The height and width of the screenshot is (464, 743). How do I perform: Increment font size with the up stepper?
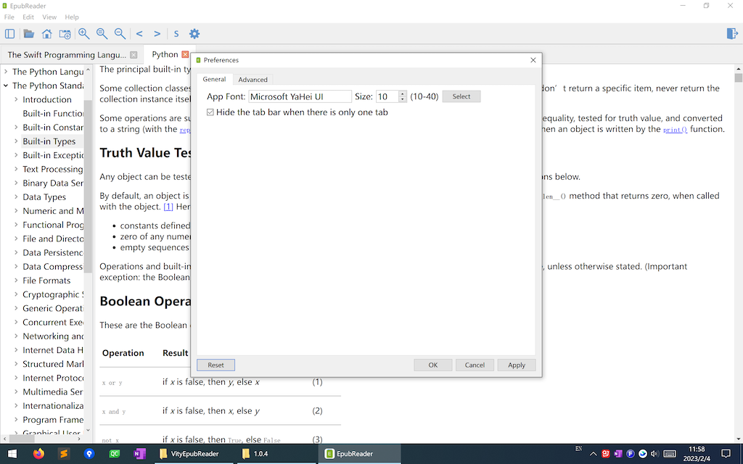pos(402,93)
